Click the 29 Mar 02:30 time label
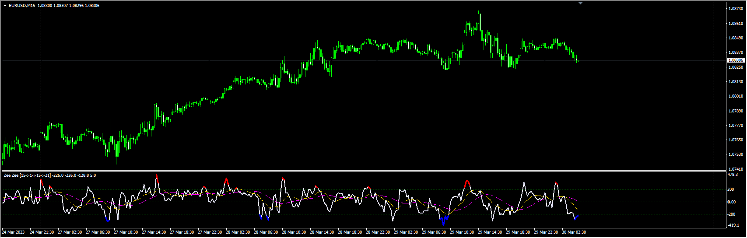This screenshot has width=747, height=238. pyautogui.click(x=406, y=232)
